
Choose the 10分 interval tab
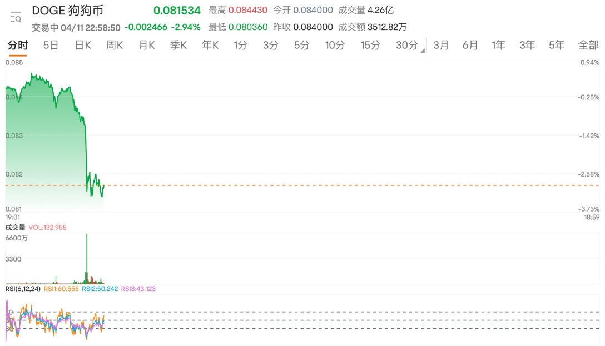click(335, 45)
